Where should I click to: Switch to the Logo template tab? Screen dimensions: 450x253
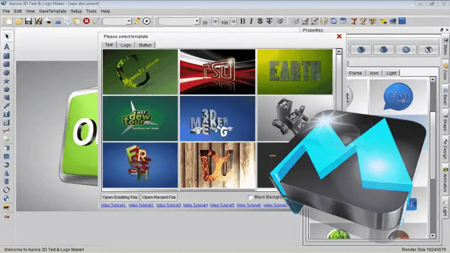point(126,45)
